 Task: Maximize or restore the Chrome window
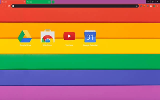click(153, 2)
